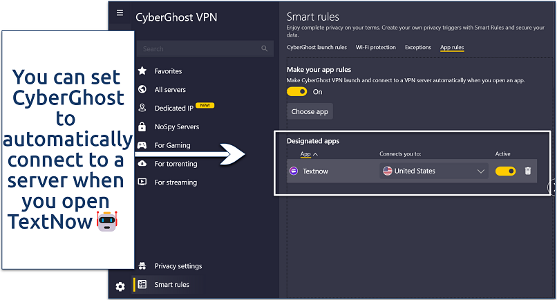The width and height of the screenshot is (557, 300).
Task: Click the Smart rules list icon
Action: (x=142, y=284)
